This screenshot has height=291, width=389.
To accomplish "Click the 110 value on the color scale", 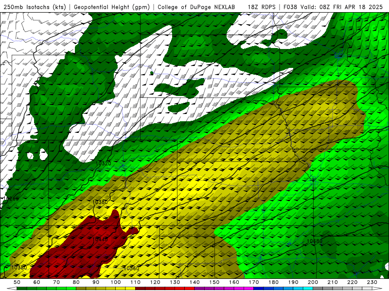I will click(x=135, y=282).
